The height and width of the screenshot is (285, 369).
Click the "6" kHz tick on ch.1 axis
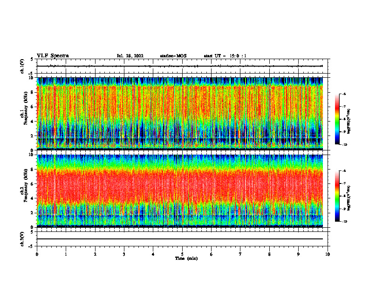tap(32, 107)
